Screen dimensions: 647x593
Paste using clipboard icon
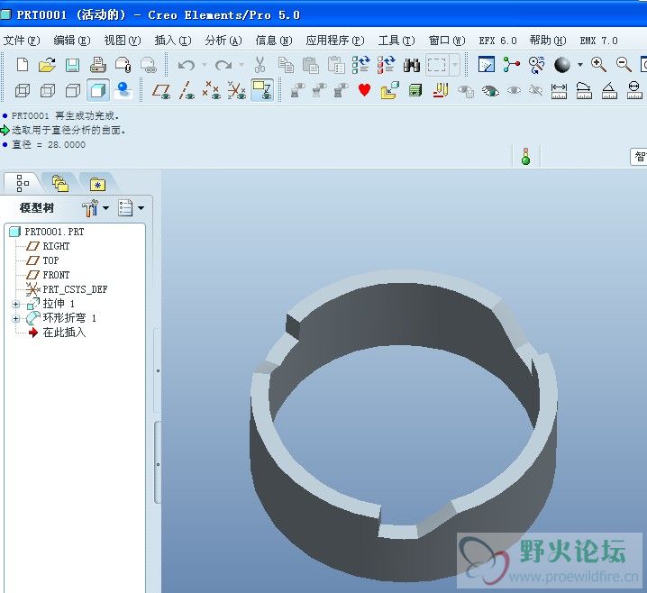[x=310, y=65]
